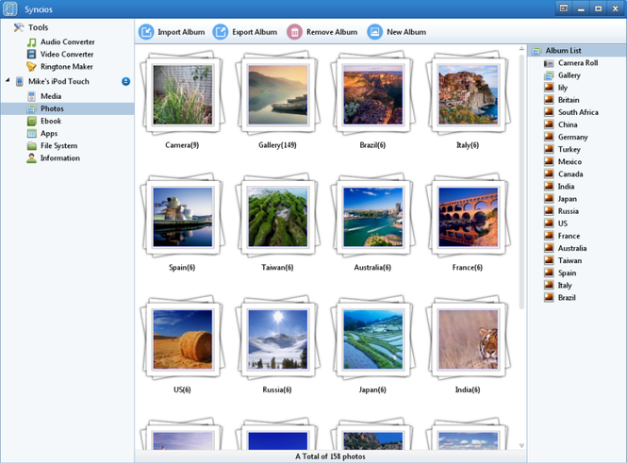Select lily album in Album List

(x=556, y=88)
